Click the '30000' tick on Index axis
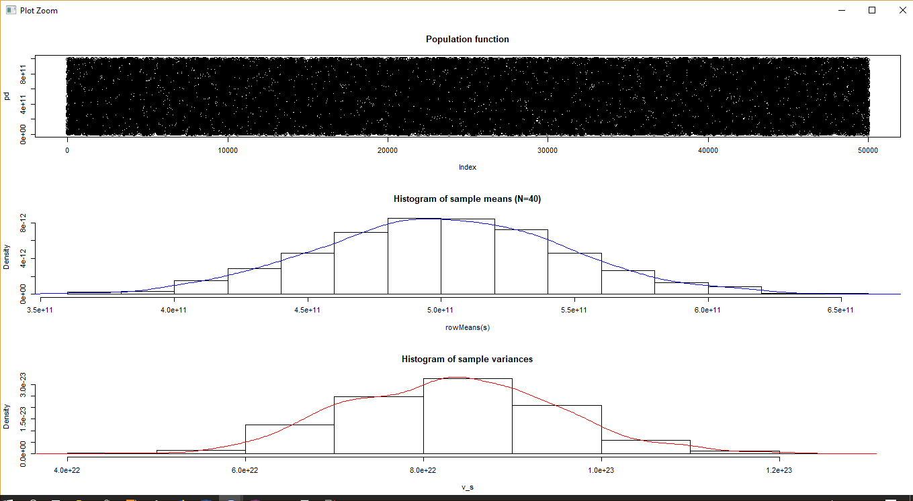 pyautogui.click(x=548, y=151)
